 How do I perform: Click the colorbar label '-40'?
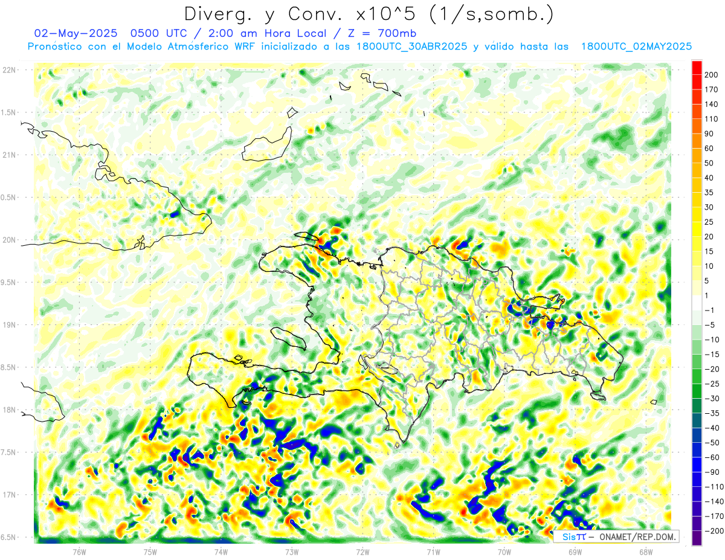713,428
